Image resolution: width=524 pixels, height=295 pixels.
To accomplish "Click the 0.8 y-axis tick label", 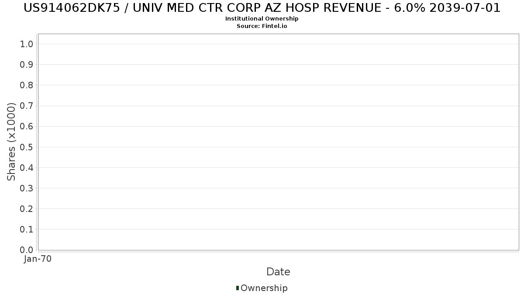I will pyautogui.click(x=27, y=85).
